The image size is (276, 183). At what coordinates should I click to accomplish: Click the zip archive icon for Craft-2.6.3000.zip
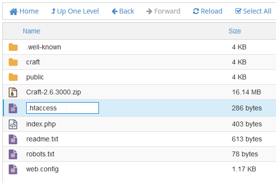tap(13, 92)
